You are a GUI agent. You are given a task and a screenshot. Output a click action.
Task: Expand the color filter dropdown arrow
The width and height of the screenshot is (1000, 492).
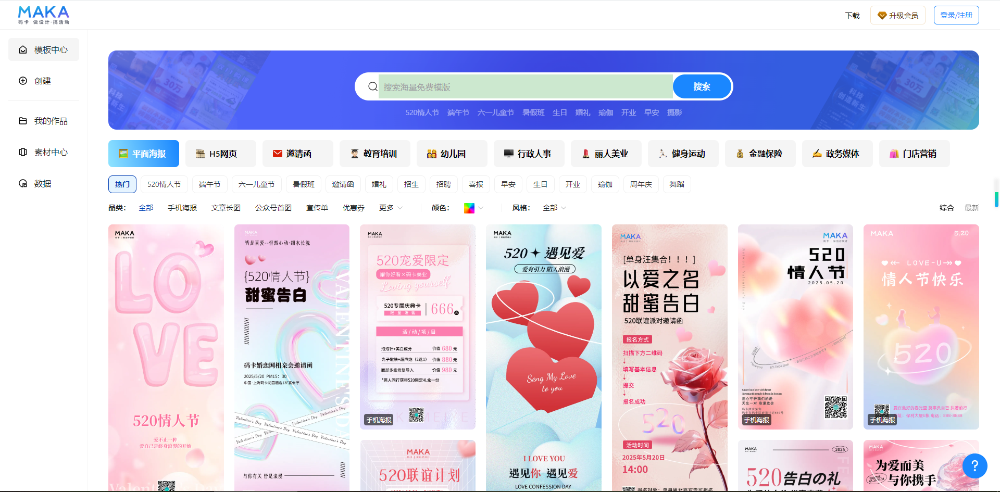pyautogui.click(x=481, y=208)
